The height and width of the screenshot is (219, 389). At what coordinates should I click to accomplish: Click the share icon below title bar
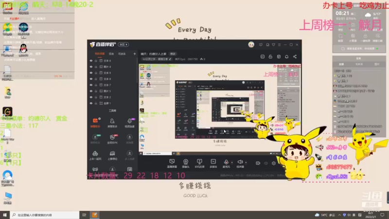295,56
